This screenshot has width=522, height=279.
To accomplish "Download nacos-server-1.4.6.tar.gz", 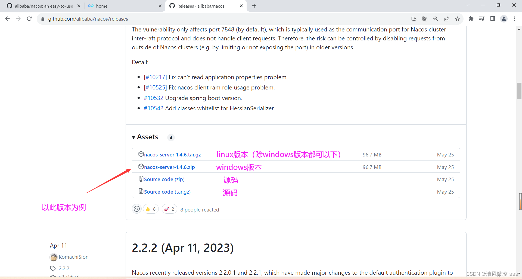I will (172, 155).
